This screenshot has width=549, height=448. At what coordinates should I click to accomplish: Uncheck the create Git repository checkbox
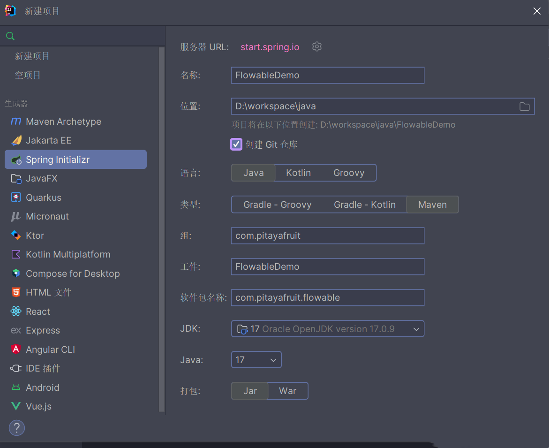tap(236, 144)
